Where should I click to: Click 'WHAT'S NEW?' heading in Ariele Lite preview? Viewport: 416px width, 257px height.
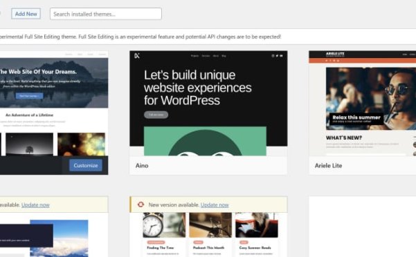[x=343, y=138]
